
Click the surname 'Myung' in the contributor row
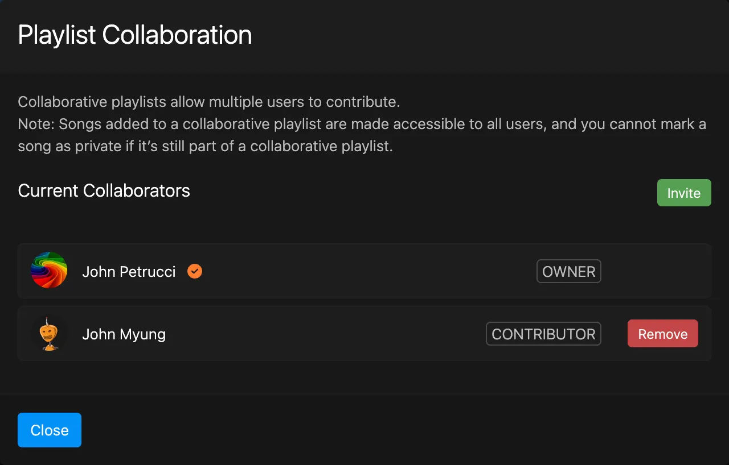point(144,334)
